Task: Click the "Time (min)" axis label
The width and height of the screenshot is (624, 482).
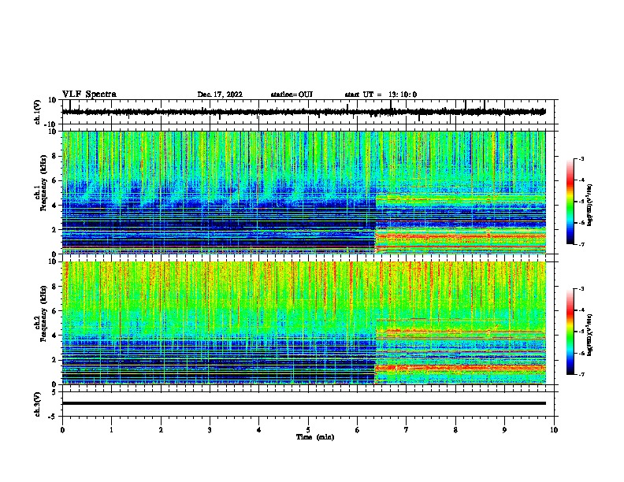Action: coord(315,437)
